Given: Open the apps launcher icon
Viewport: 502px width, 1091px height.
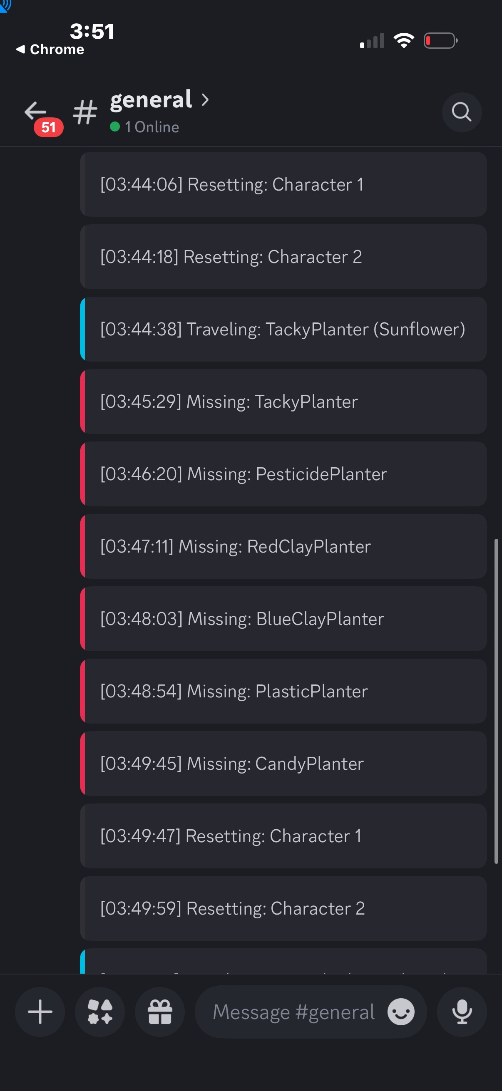Looking at the screenshot, I should (x=100, y=1012).
